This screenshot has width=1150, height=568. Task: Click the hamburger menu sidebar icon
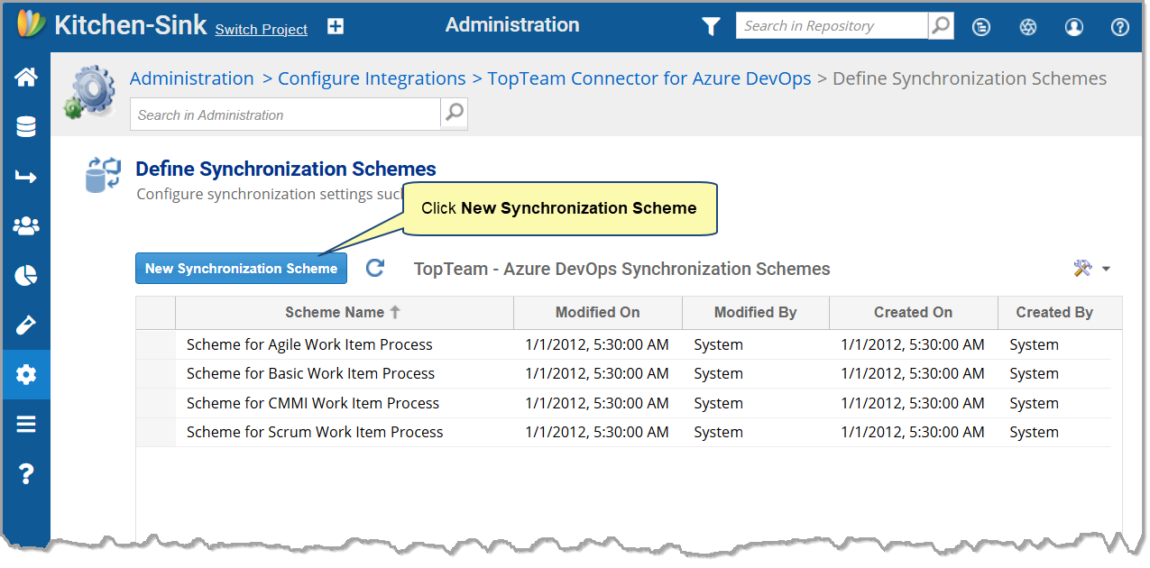(x=26, y=424)
